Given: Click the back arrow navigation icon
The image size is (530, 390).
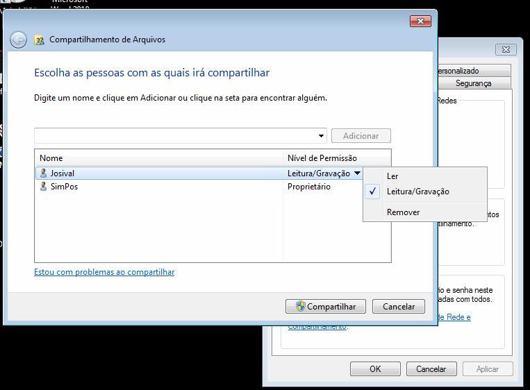Looking at the screenshot, I should (x=18, y=40).
